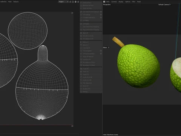Image resolution: width=181 pixels, height=136 pixels.
Task: Click Restore UV icon
Action: click(81, 89)
